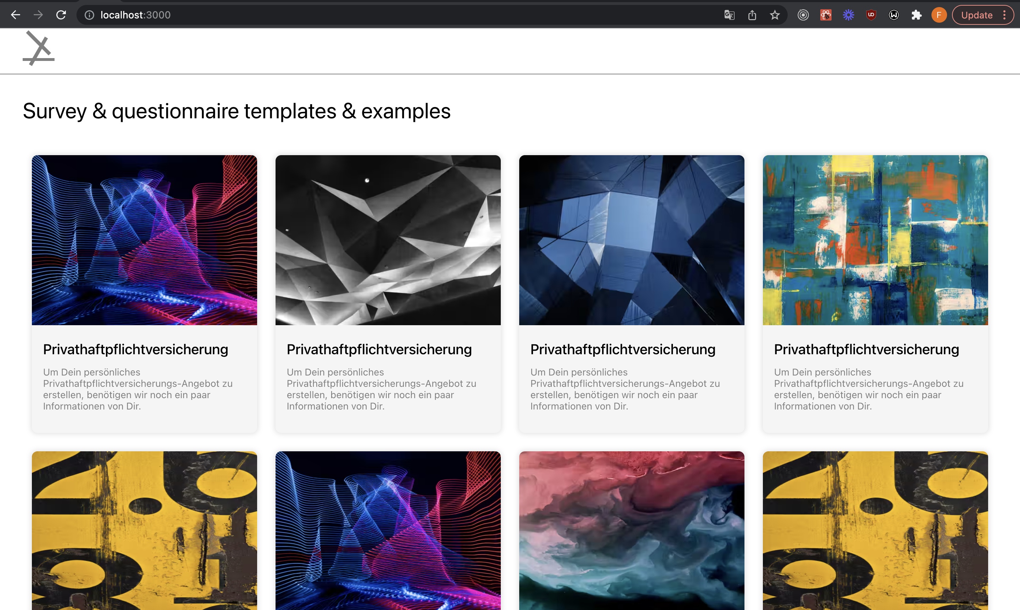Click the Privathaftpflichtversicherung title under the wave-lines image
The width and height of the screenshot is (1020, 610).
point(136,349)
